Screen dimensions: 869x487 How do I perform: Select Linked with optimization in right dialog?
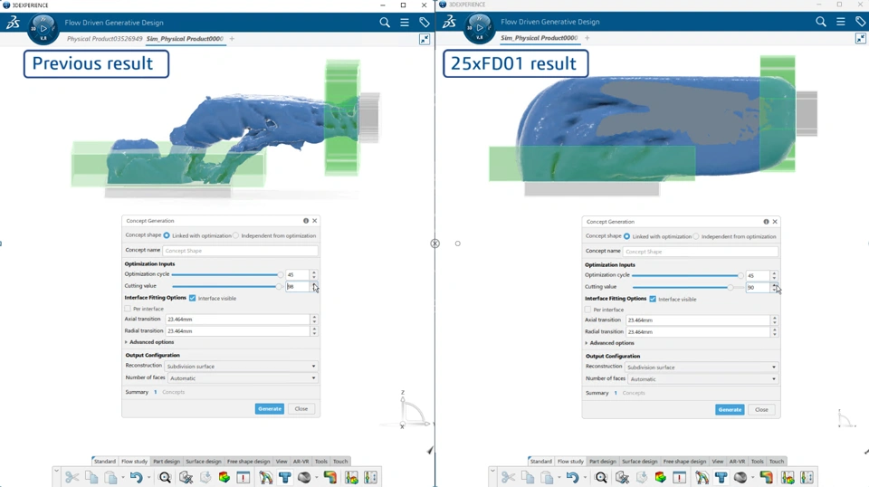626,236
